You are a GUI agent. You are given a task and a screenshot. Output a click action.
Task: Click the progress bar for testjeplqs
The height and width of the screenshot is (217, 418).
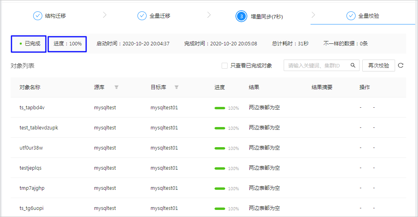220,168
